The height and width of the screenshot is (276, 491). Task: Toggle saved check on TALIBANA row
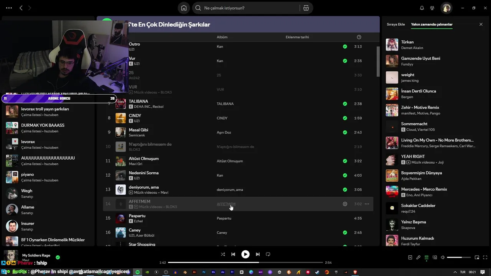pos(345,104)
